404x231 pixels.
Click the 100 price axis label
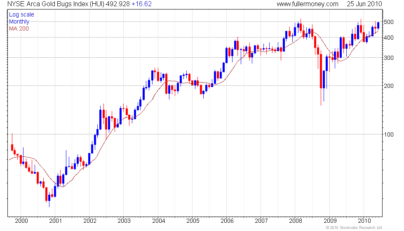[388, 134]
